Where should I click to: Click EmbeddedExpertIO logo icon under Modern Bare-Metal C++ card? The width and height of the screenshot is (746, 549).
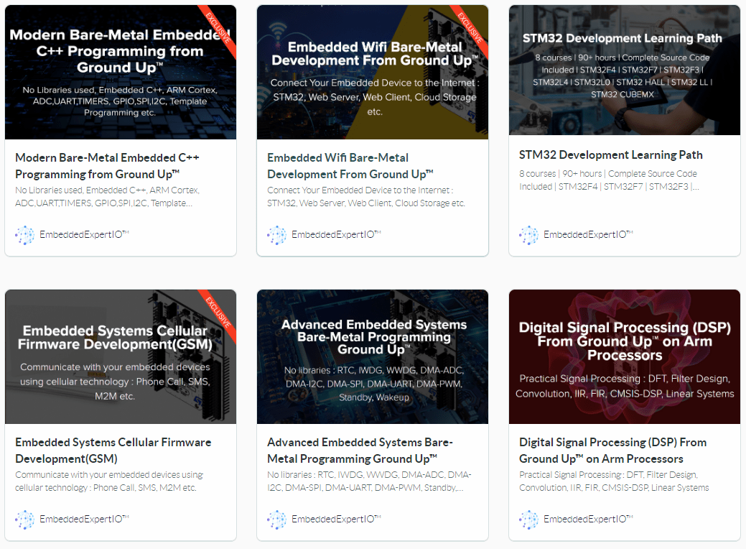point(24,235)
